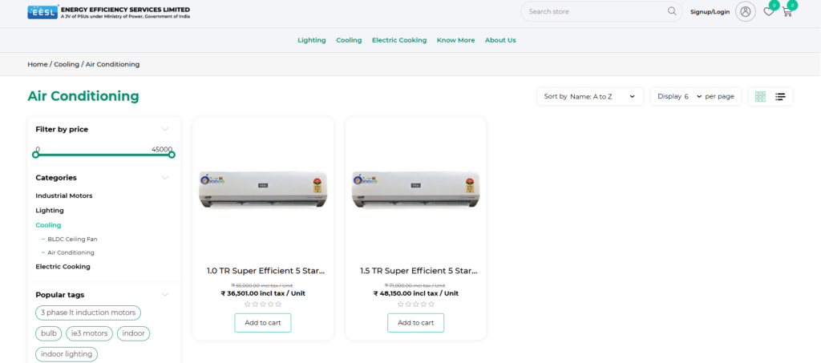Screen dimensions: 821x363
Task: Click the ie3 motors tag
Action: point(89,333)
